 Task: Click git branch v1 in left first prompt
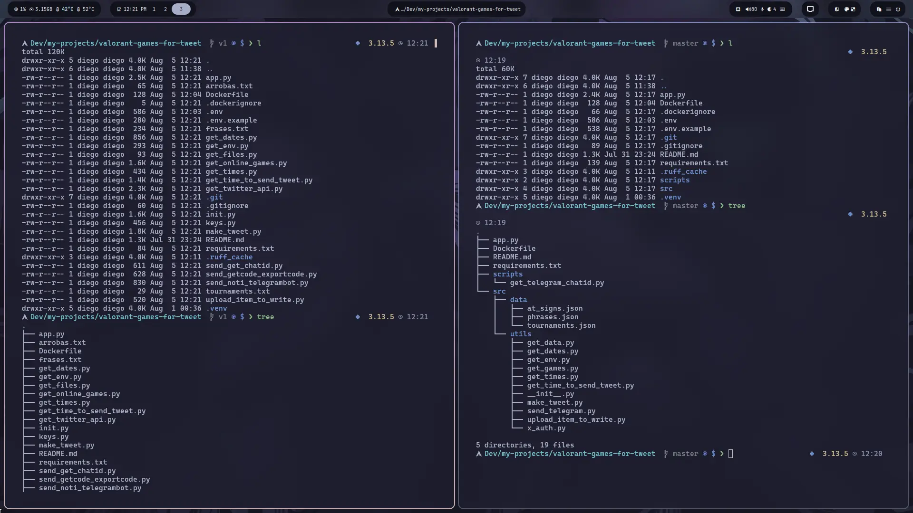point(219,43)
